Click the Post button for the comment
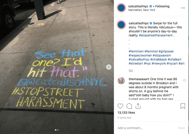The image size is (189, 134). click(x=181, y=128)
